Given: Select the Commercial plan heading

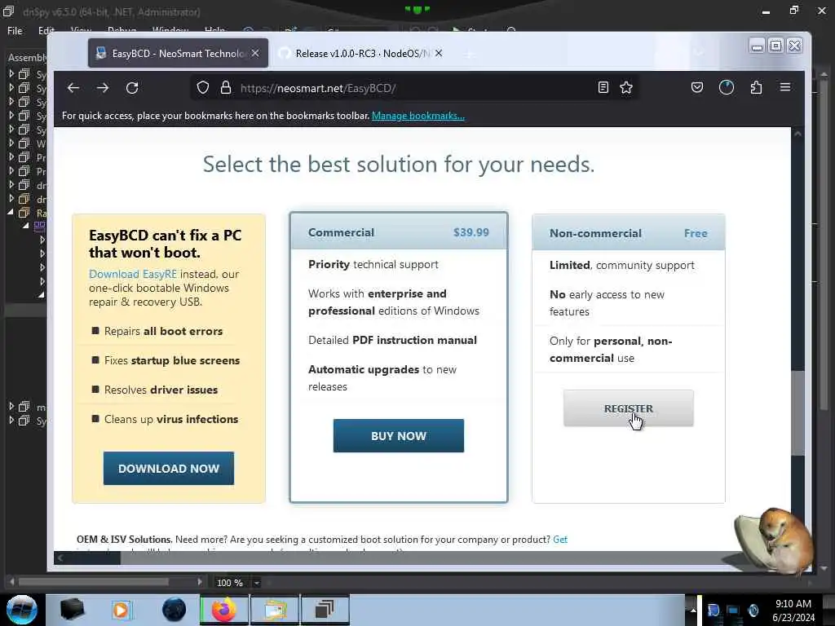Looking at the screenshot, I should [342, 232].
